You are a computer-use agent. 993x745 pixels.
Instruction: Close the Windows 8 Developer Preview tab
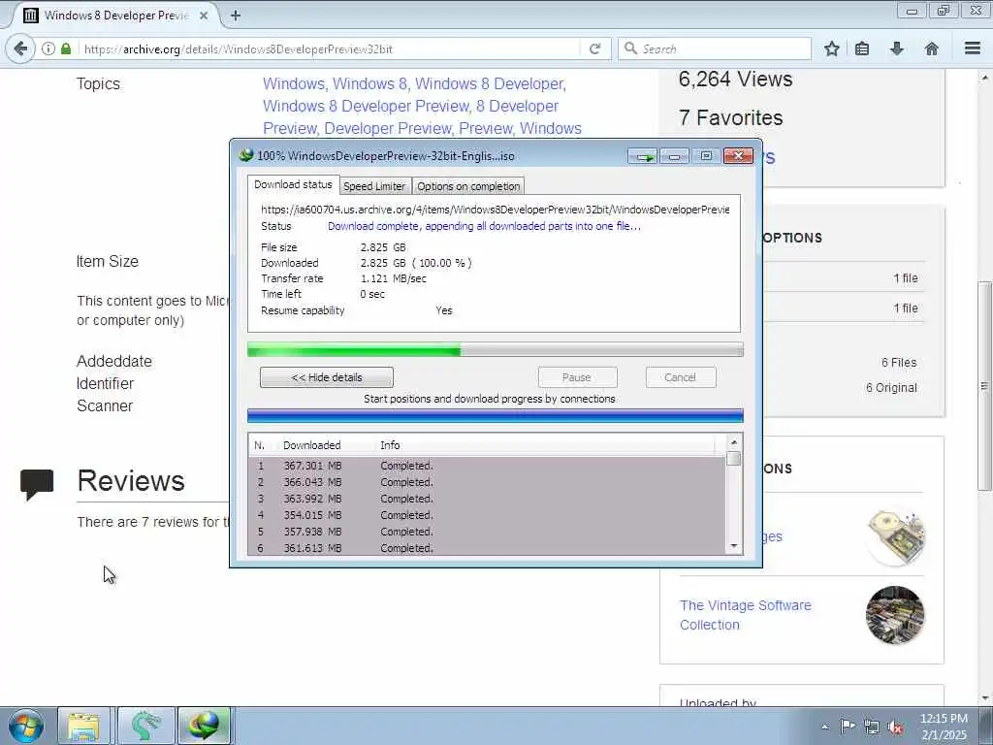(x=204, y=16)
